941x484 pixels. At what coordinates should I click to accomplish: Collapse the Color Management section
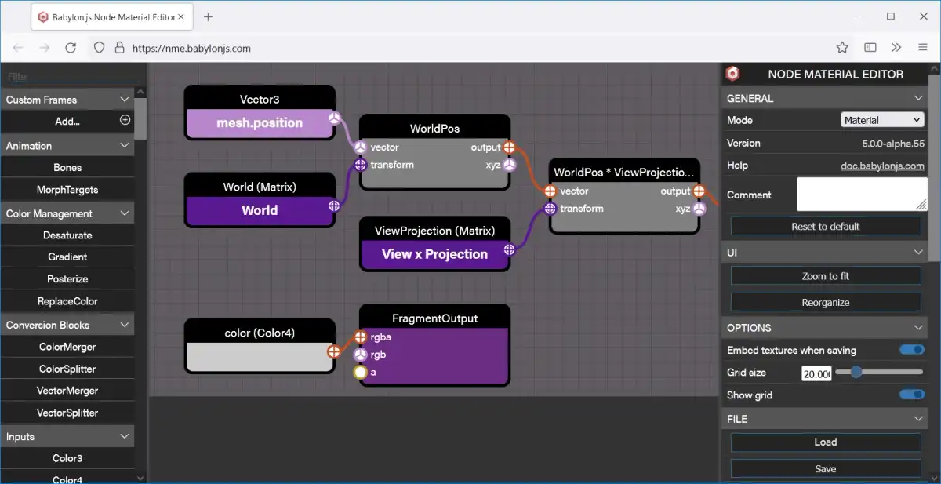coord(124,213)
